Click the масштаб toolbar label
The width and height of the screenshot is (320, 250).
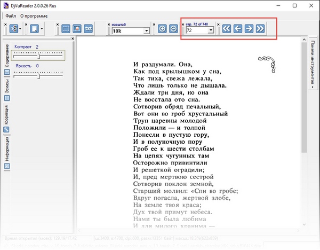point(118,25)
